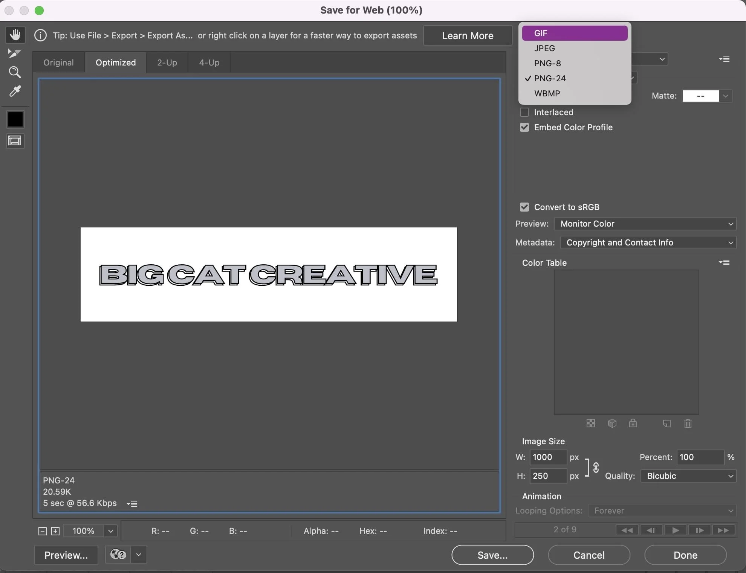Enable the Interlaced checkbox
The image size is (746, 573).
[524, 112]
